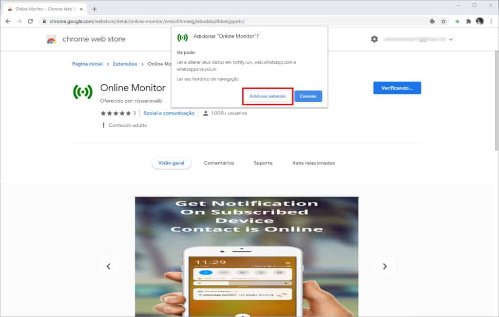
Task: Click Oferecido por: rizwansoaib text
Action: pyautogui.click(x=131, y=101)
